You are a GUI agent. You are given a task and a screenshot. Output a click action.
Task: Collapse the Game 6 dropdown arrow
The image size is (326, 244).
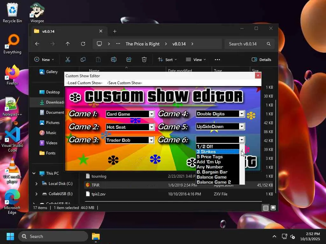[x=242, y=140]
